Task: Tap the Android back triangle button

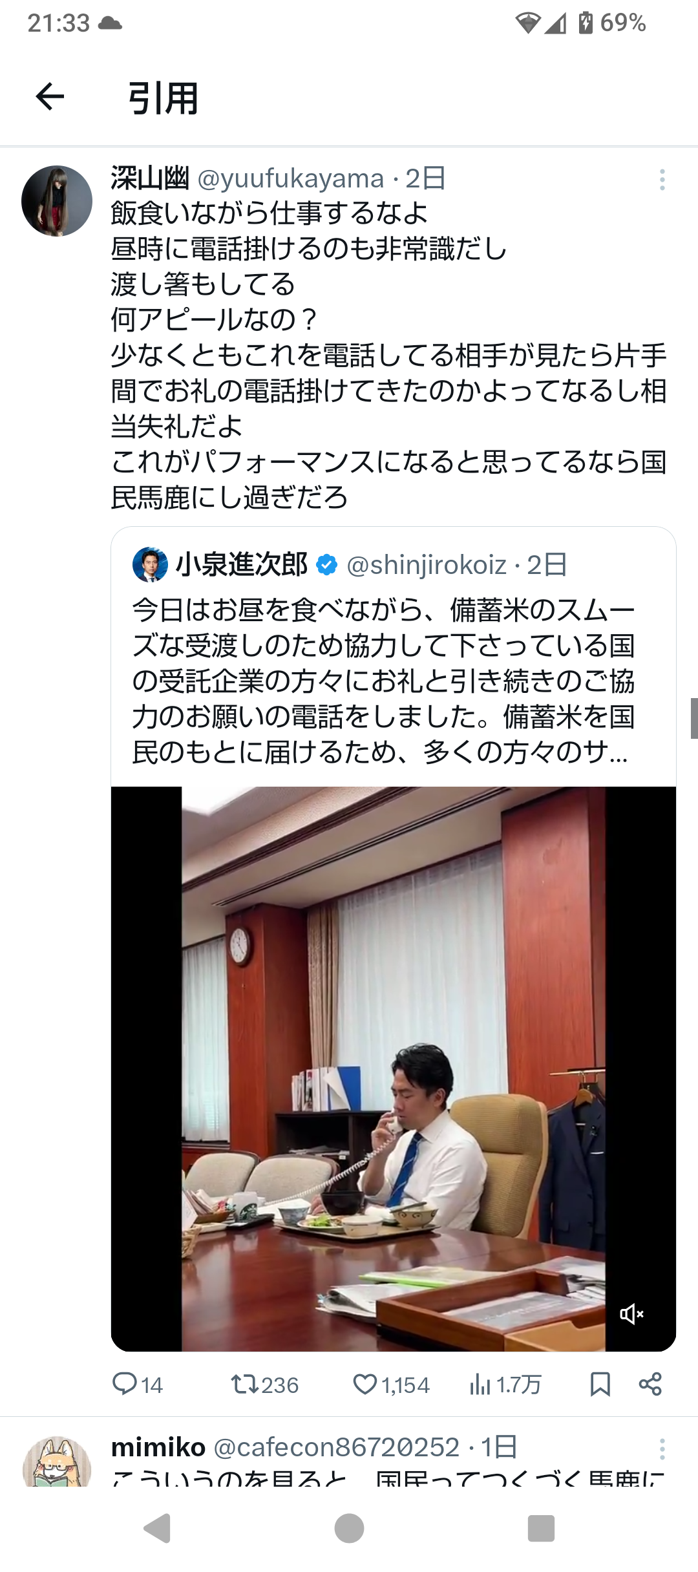Action: (157, 1529)
